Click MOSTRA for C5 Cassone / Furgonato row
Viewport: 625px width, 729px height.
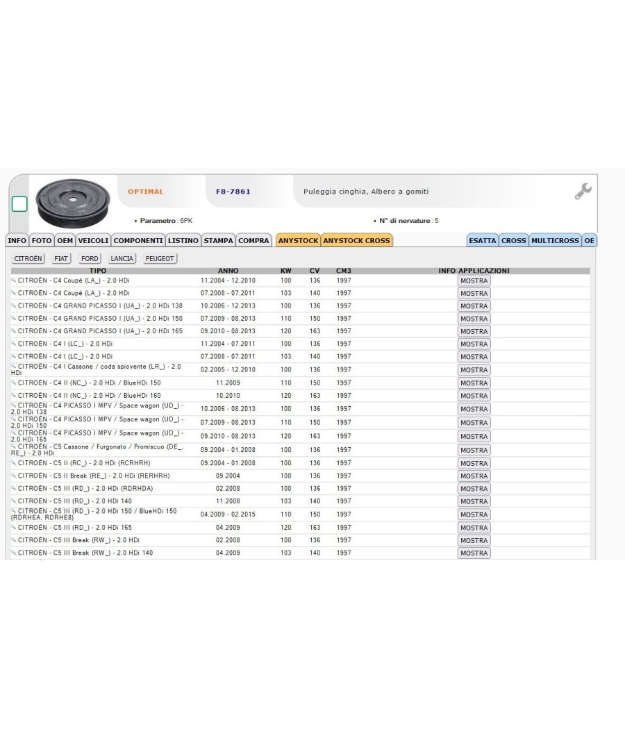click(x=474, y=450)
